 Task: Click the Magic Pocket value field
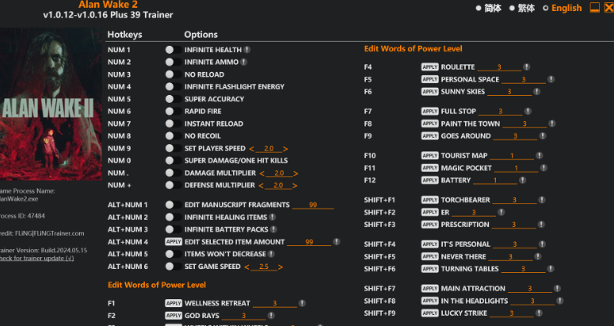(x=516, y=168)
